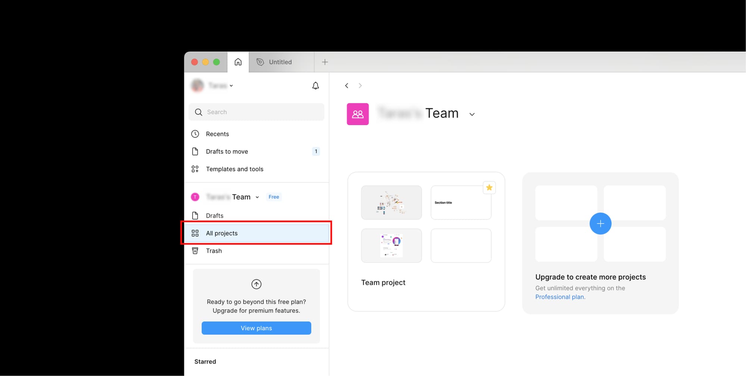The height and width of the screenshot is (376, 746).
Task: Open the notifications bell
Action: click(x=316, y=86)
